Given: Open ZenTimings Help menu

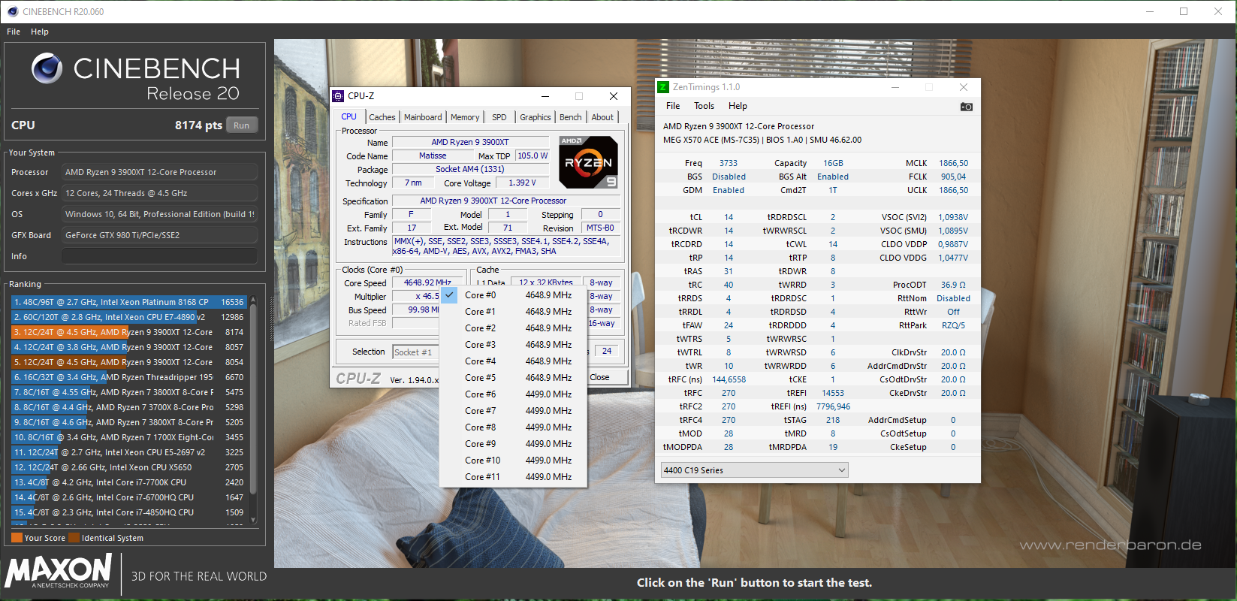Looking at the screenshot, I should pos(738,106).
